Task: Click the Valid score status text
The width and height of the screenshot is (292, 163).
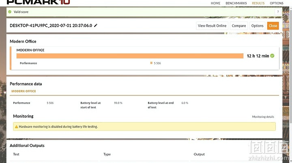Action: 21,12
